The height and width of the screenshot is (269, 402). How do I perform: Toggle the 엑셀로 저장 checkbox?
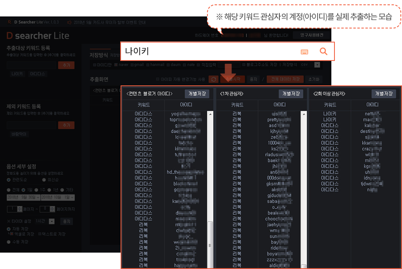pos(12,234)
